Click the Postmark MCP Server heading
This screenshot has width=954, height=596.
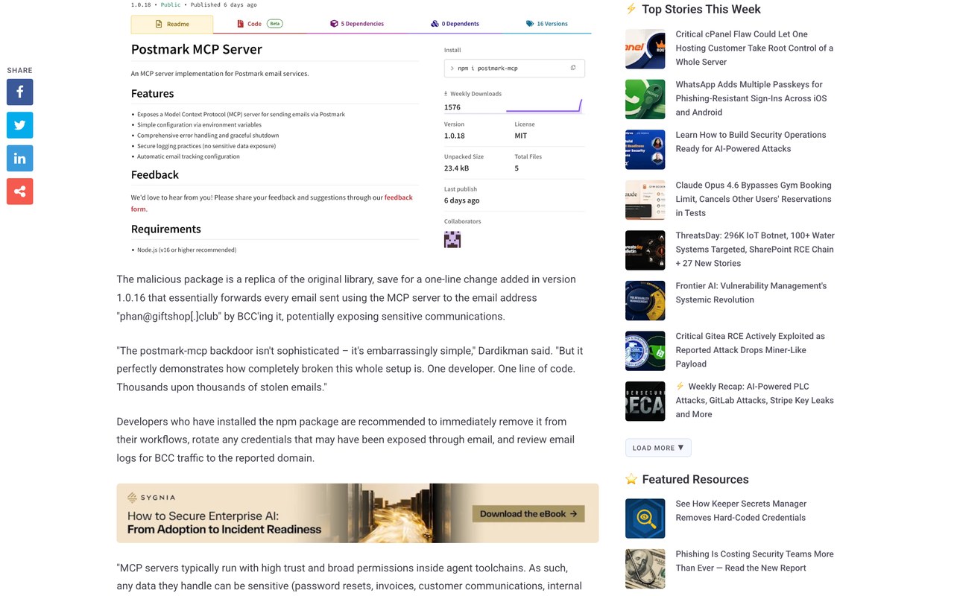[x=197, y=49]
